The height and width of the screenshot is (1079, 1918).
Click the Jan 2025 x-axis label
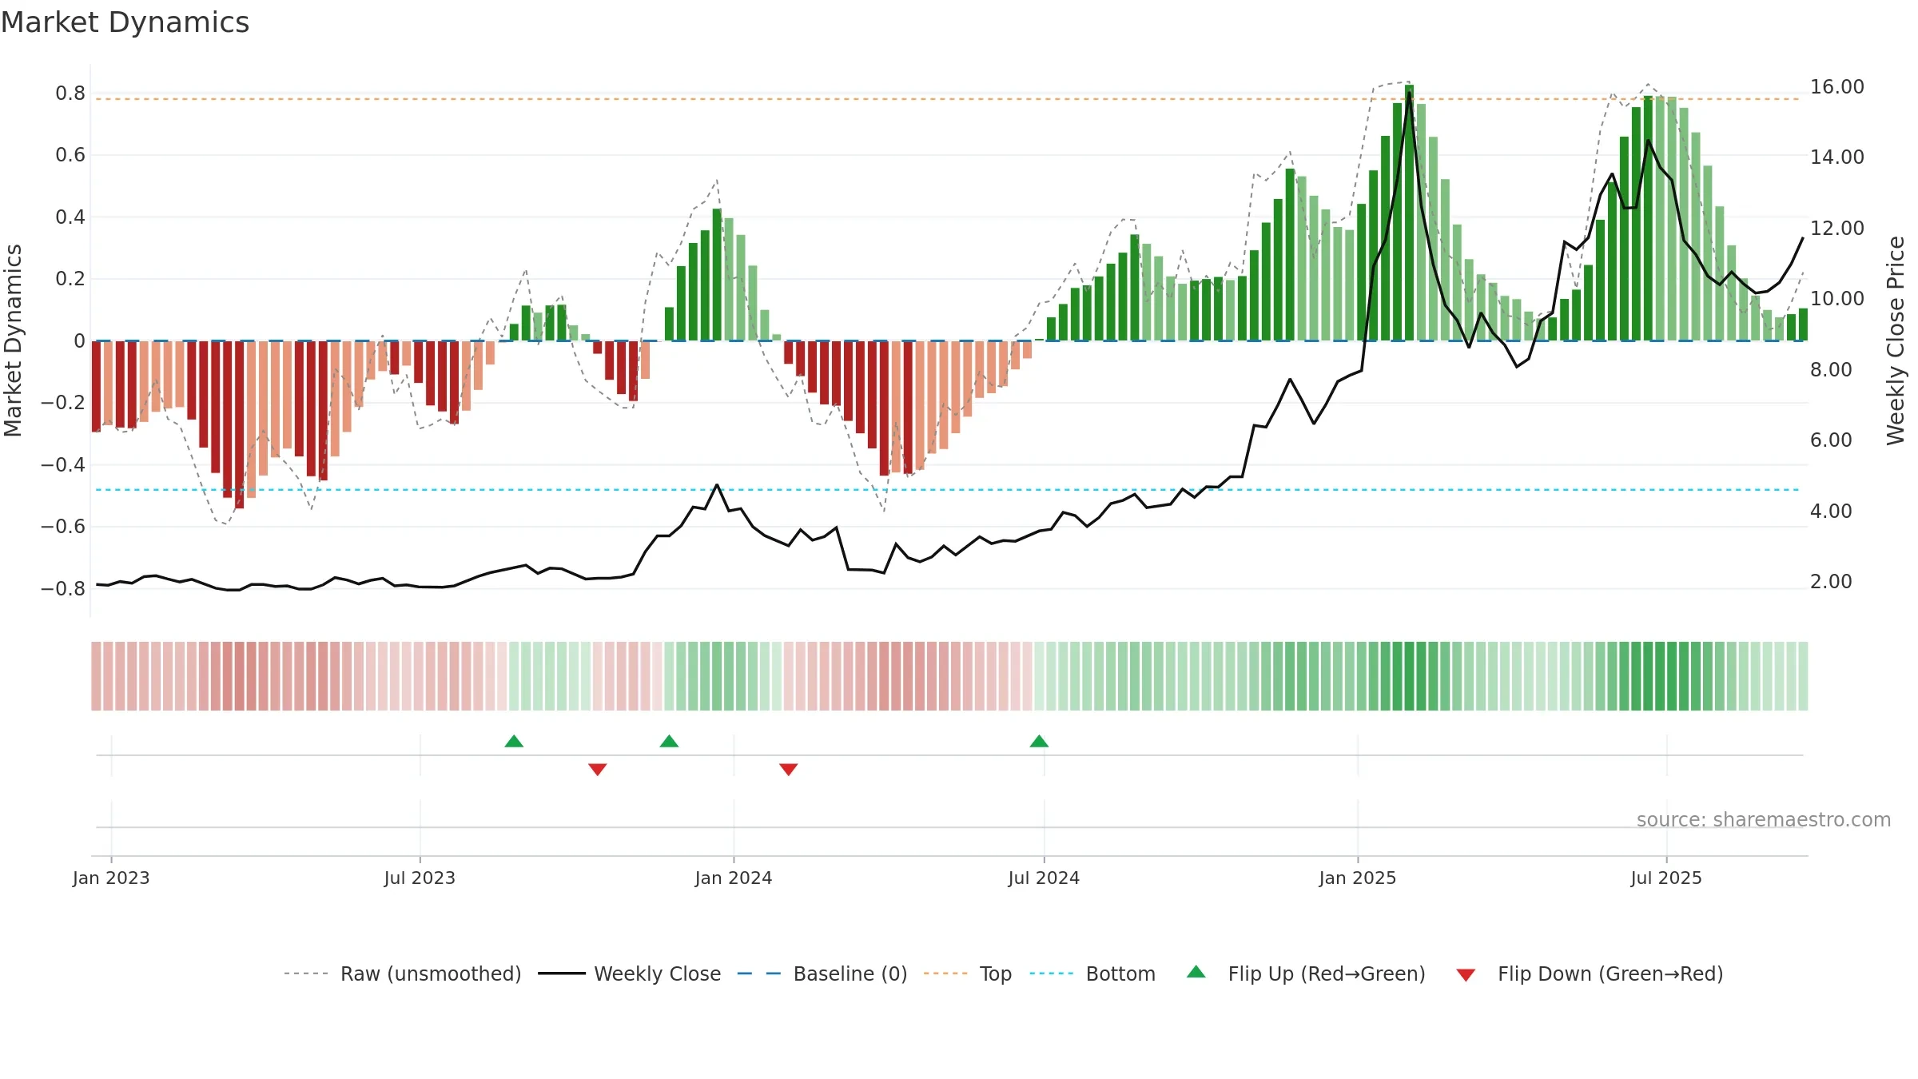[1358, 878]
